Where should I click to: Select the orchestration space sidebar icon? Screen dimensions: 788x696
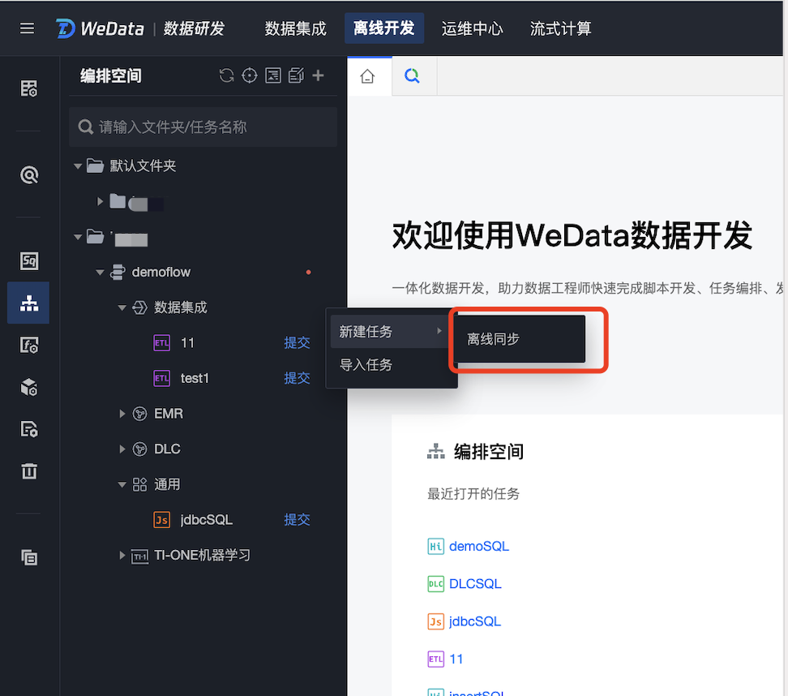point(28,303)
